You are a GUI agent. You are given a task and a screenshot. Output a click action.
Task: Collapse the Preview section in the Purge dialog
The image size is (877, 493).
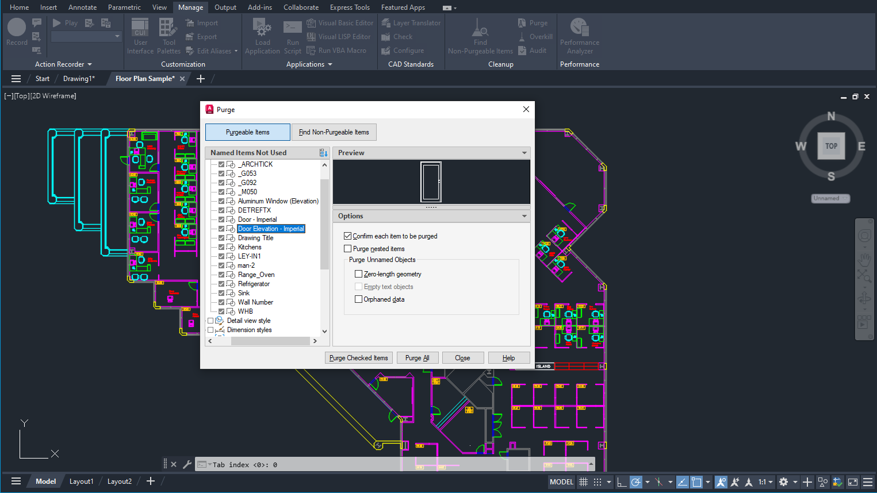(x=524, y=152)
